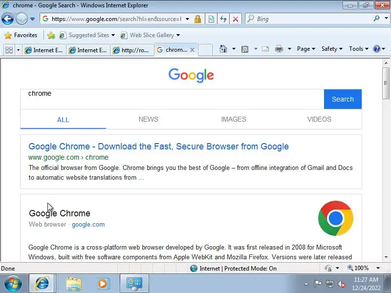Open the status bar privacy report icon
The width and height of the screenshot is (391, 293).
328,268
